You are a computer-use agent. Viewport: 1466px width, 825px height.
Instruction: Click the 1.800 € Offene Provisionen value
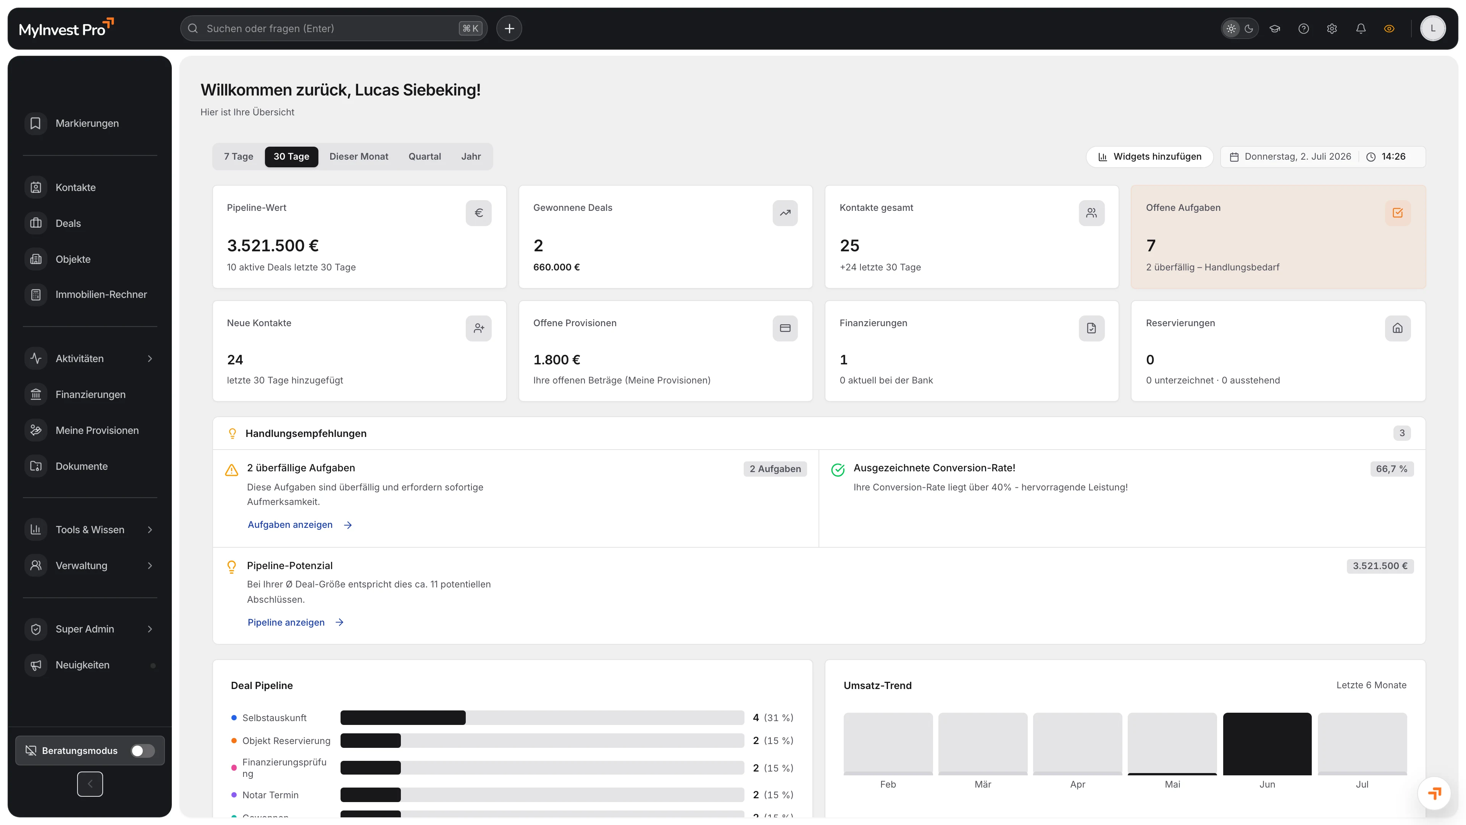tap(556, 360)
